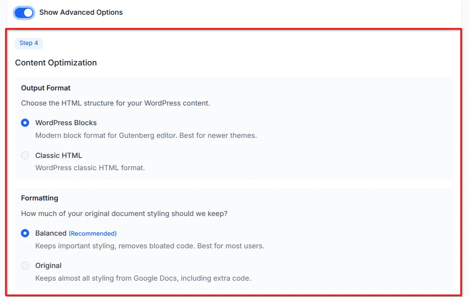
Task: Choose the Balanced formatting option
Action: pos(25,233)
